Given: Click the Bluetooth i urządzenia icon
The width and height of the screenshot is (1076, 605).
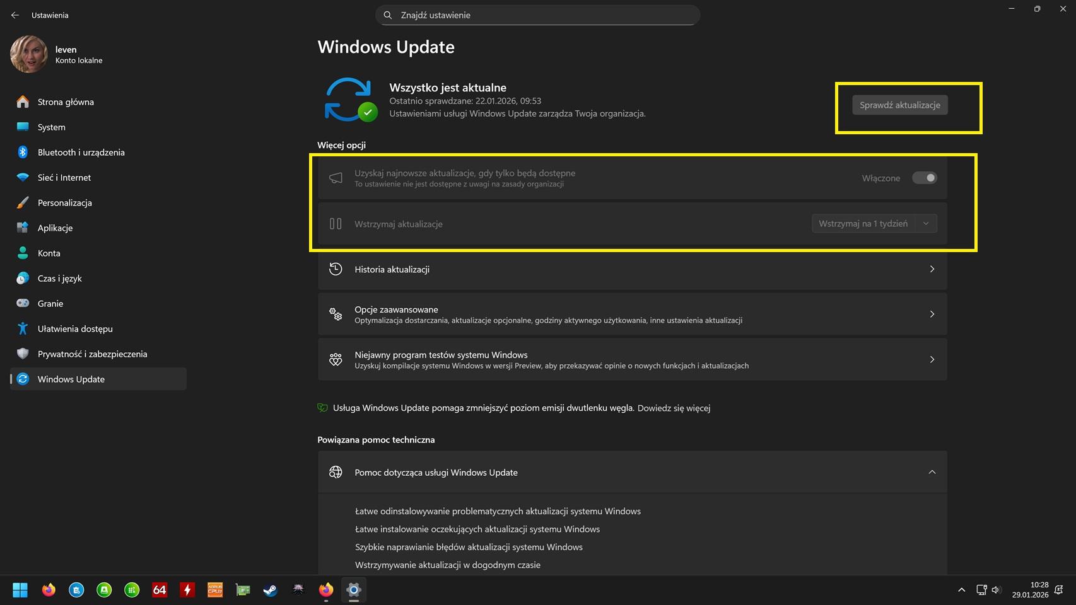Looking at the screenshot, I should (23, 152).
